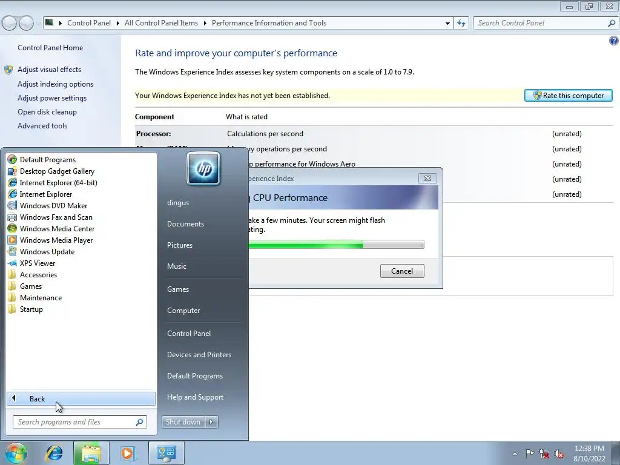
Task: Show hidden system tray icons
Action: coord(515,453)
